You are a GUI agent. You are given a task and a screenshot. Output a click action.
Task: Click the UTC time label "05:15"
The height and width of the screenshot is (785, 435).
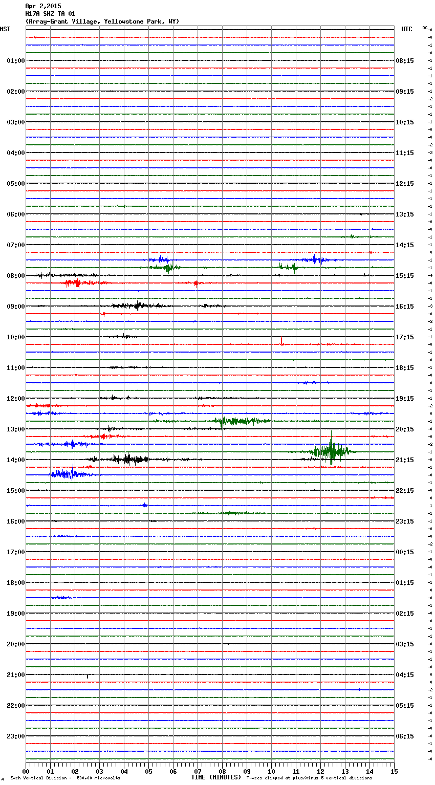click(405, 706)
